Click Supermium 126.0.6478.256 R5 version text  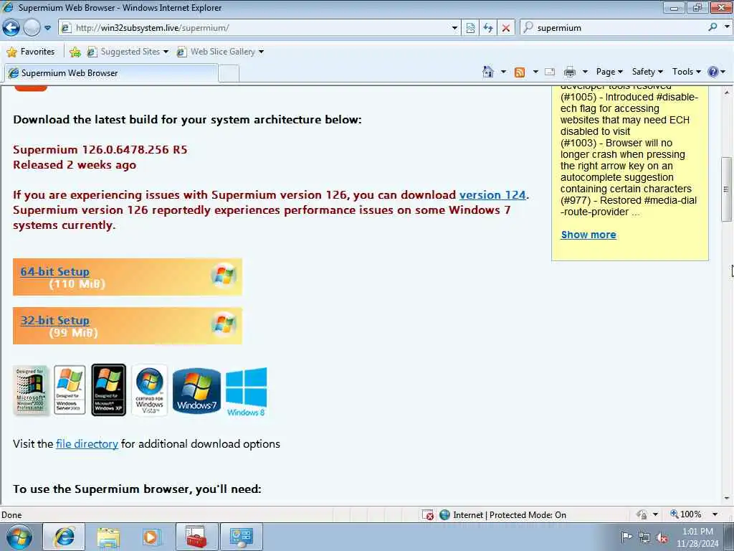click(x=100, y=149)
